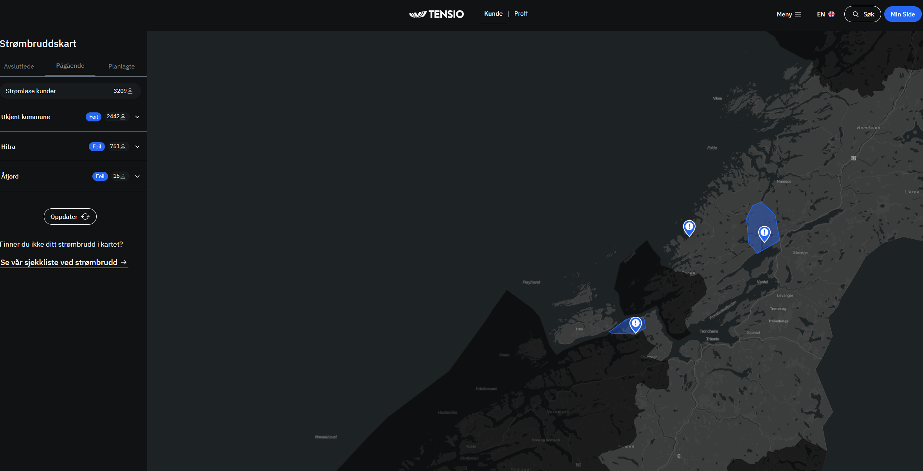Switch to the Avsluttede tab
The width and height of the screenshot is (923, 471).
(19, 66)
